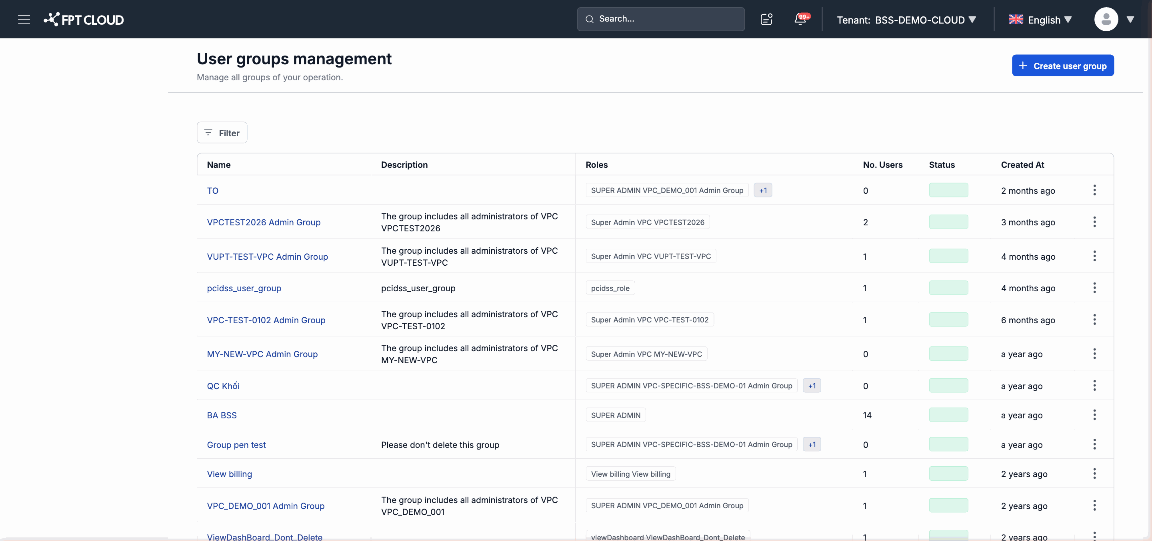Click 'Please don't delete this group' description
The image size is (1152, 541).
tap(440, 445)
